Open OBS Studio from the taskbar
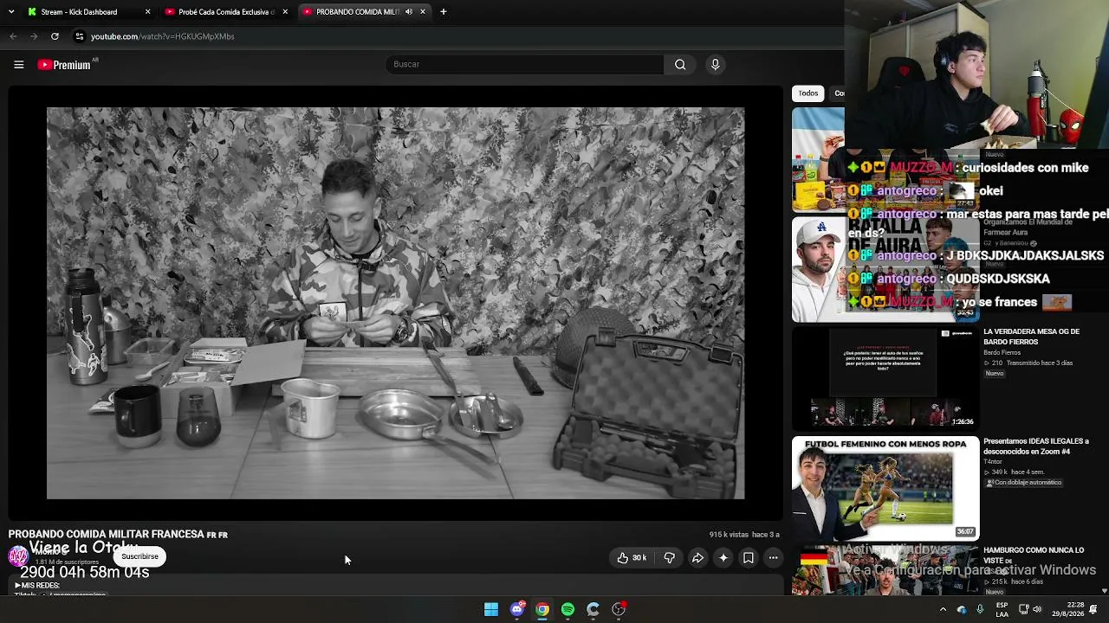The image size is (1109, 623). [x=619, y=609]
